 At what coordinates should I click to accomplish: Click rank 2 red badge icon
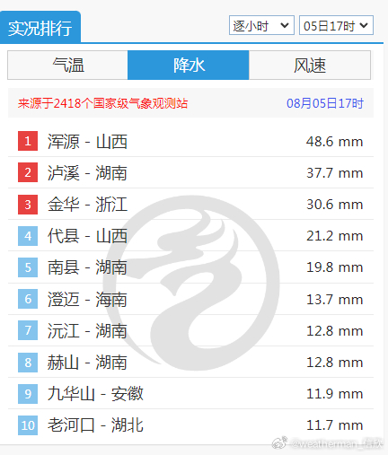tap(28, 172)
